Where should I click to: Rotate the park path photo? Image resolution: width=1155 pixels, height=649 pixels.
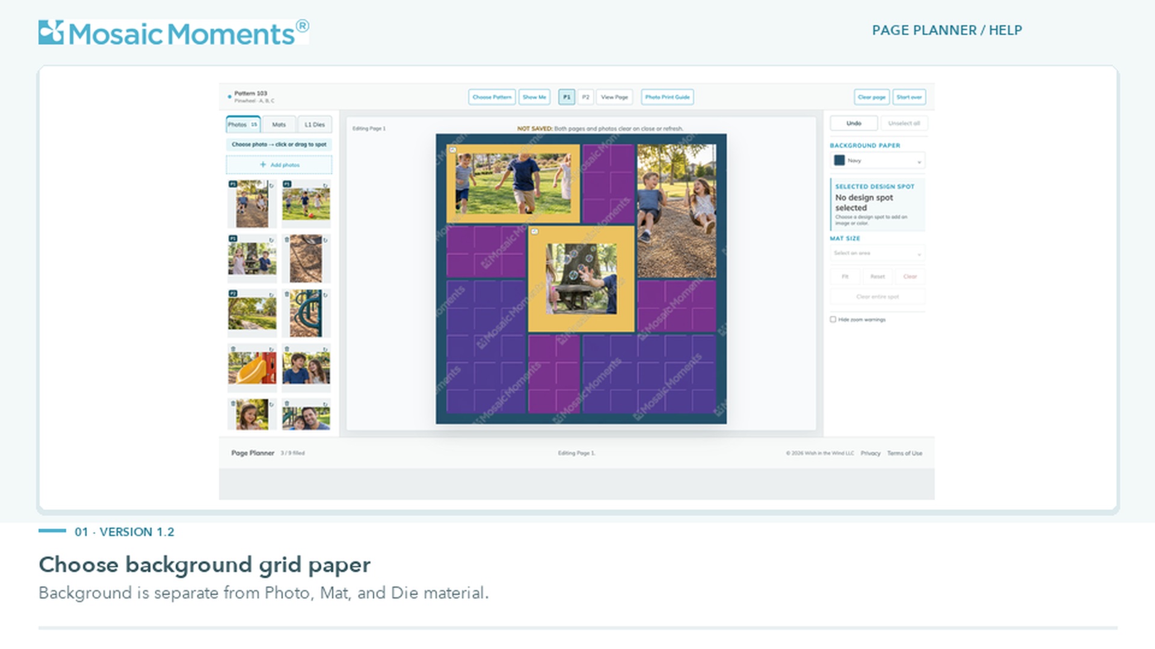coord(271,294)
